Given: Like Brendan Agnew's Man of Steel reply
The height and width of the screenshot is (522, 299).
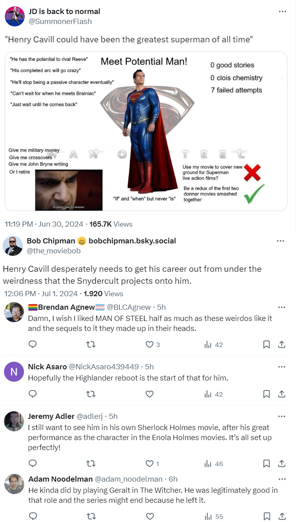Looking at the screenshot, I should pos(150,345).
